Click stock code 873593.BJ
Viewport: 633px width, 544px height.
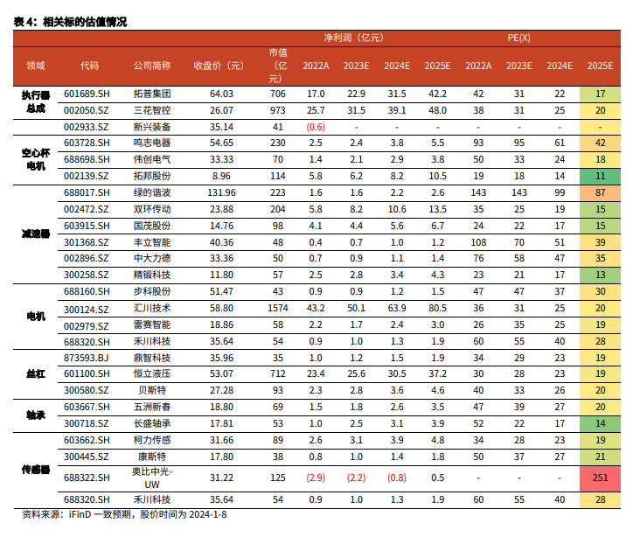tap(86, 359)
